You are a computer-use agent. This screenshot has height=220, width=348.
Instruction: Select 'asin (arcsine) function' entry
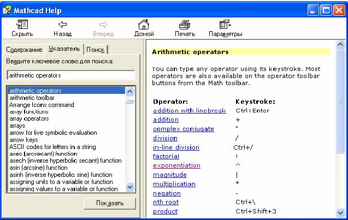38,168
